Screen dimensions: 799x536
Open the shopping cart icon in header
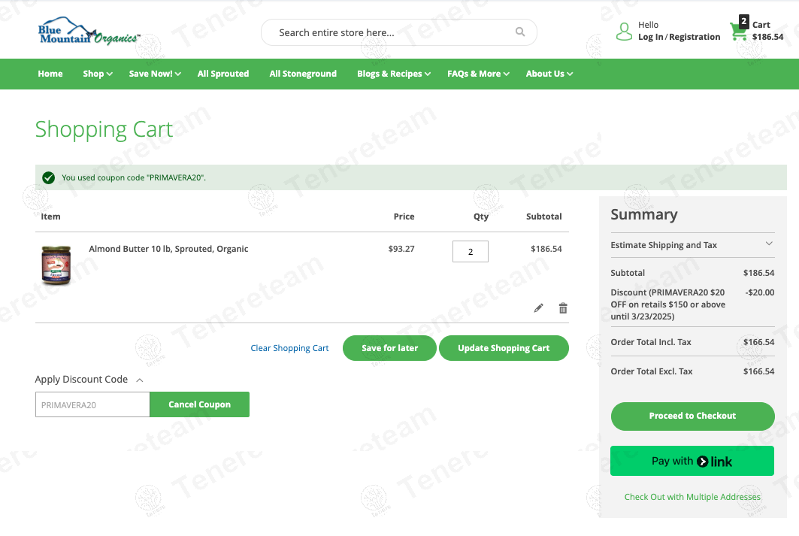tap(739, 32)
